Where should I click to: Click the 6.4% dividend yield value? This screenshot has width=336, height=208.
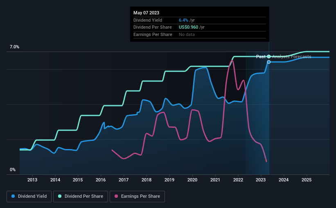tap(183, 20)
